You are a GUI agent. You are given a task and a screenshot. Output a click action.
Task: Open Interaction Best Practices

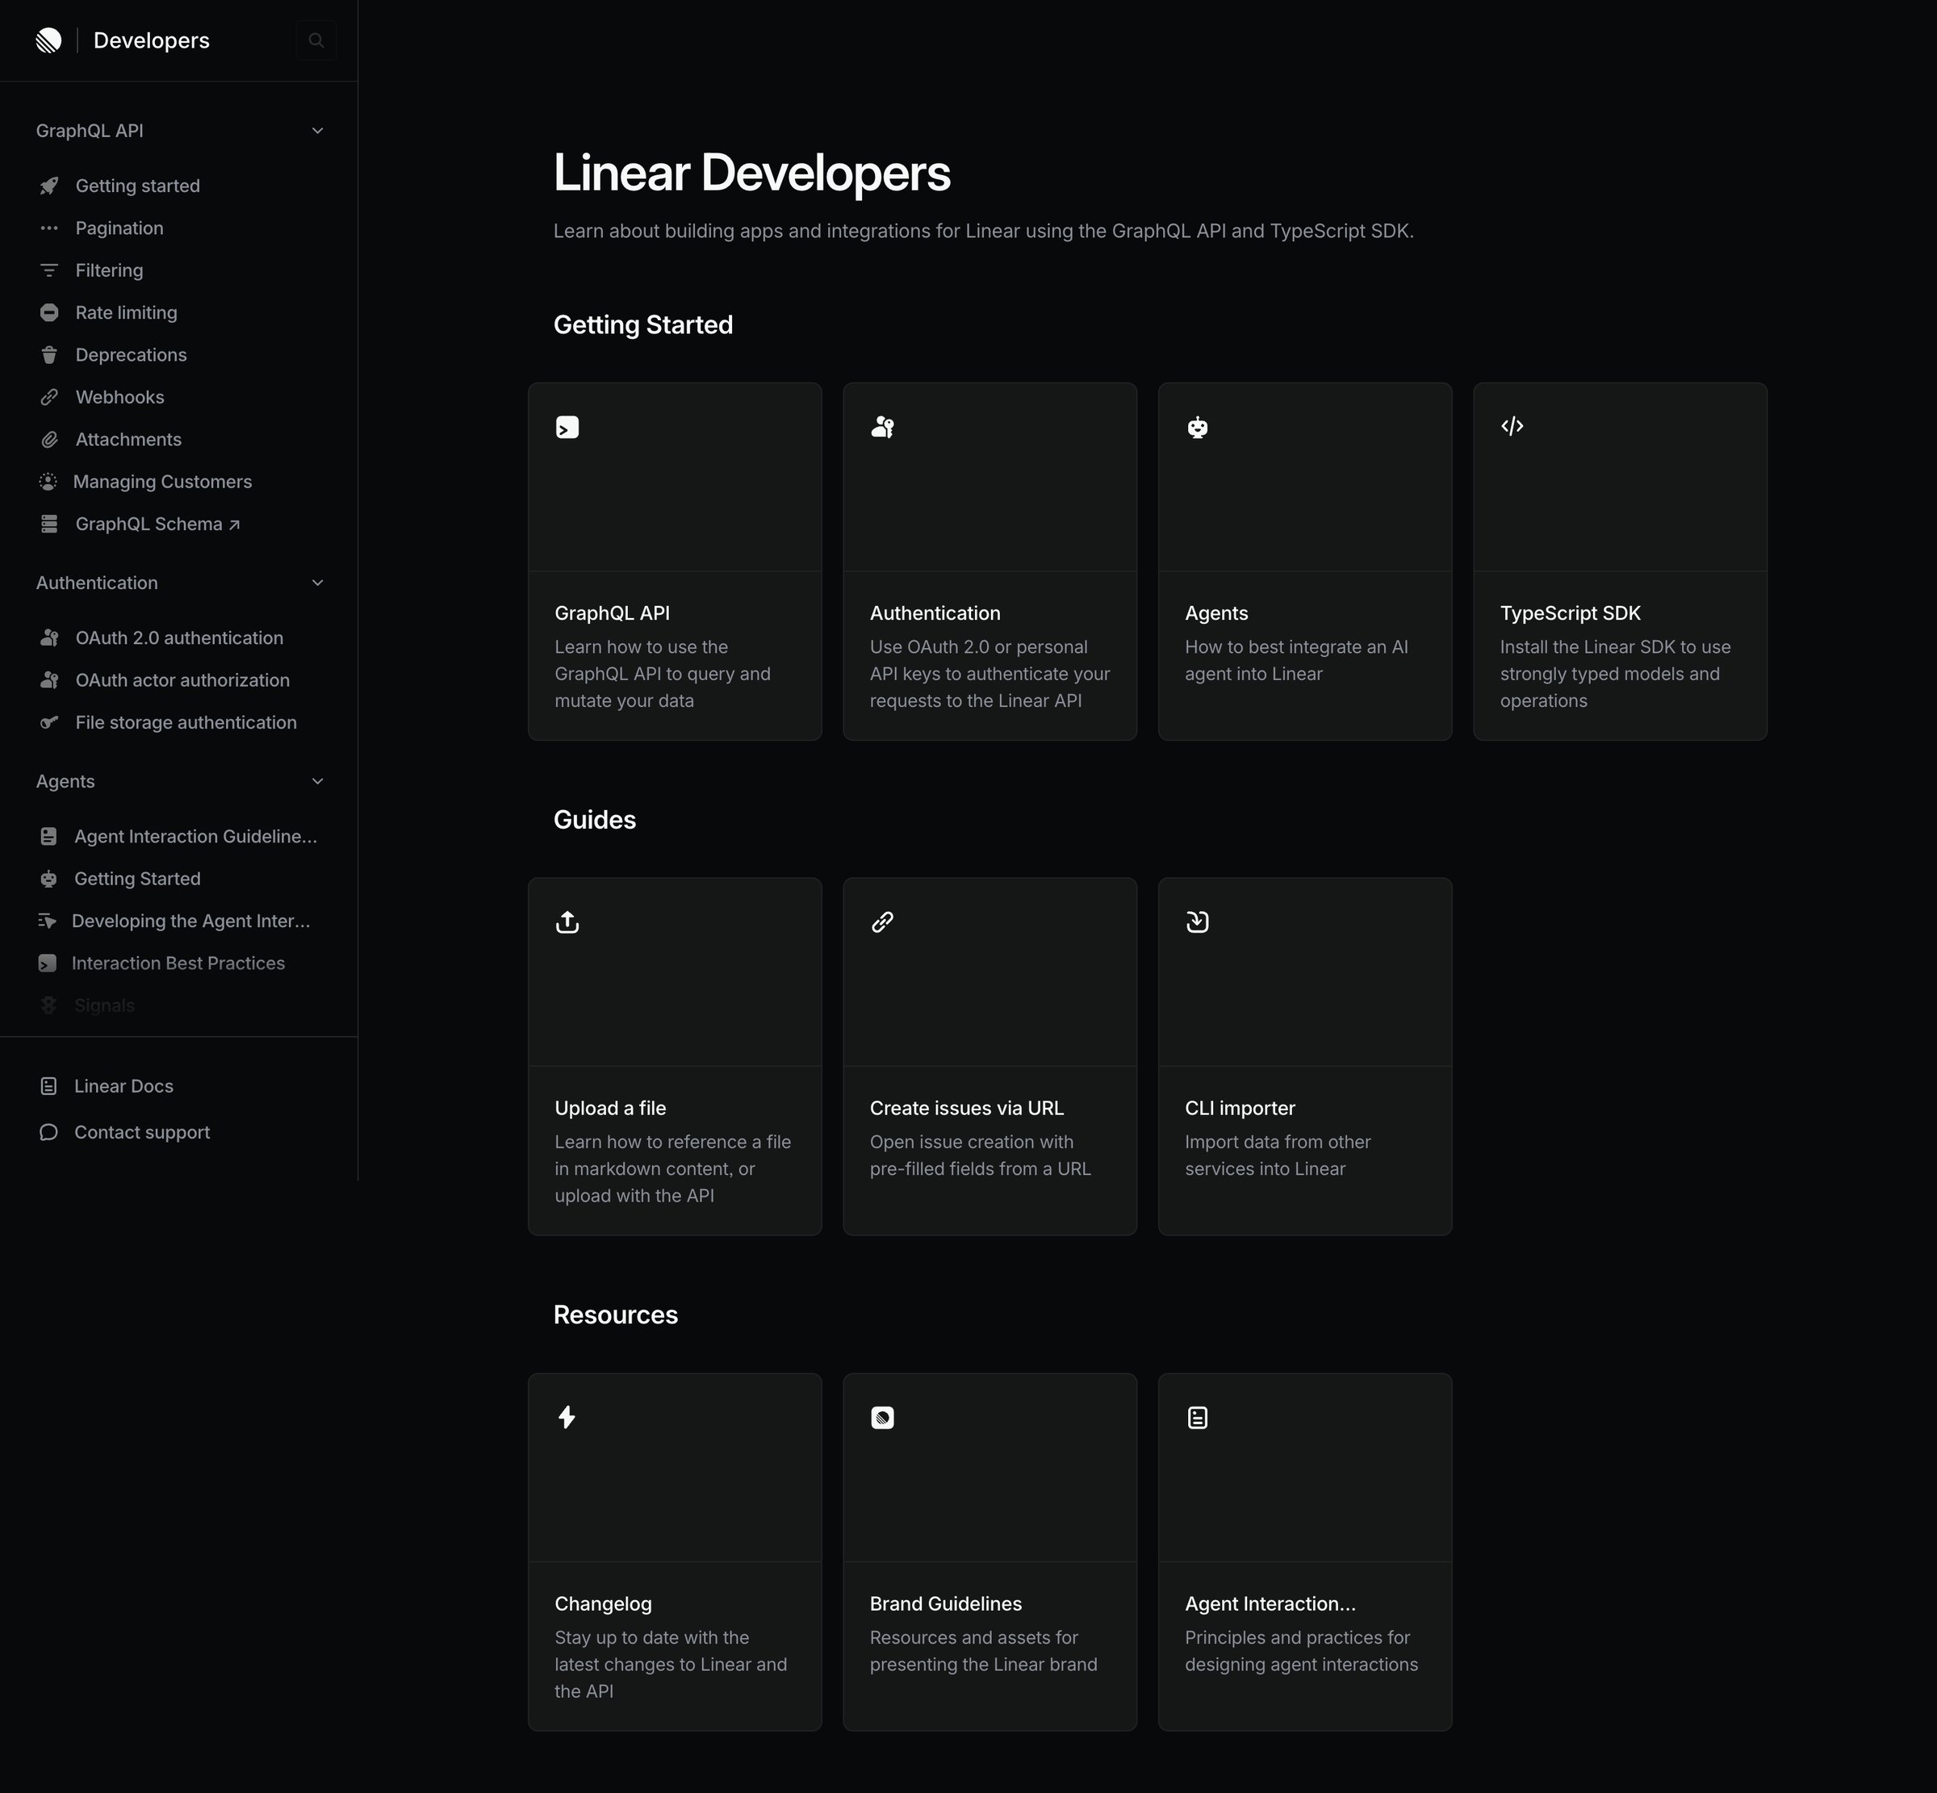(x=178, y=963)
